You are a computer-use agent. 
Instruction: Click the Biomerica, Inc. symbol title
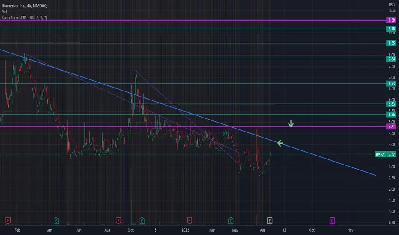[x=24, y=6]
